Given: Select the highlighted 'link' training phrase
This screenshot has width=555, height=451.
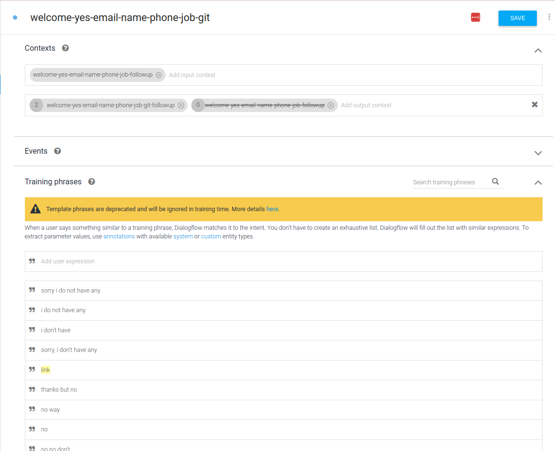Looking at the screenshot, I should pyautogui.click(x=45, y=370).
